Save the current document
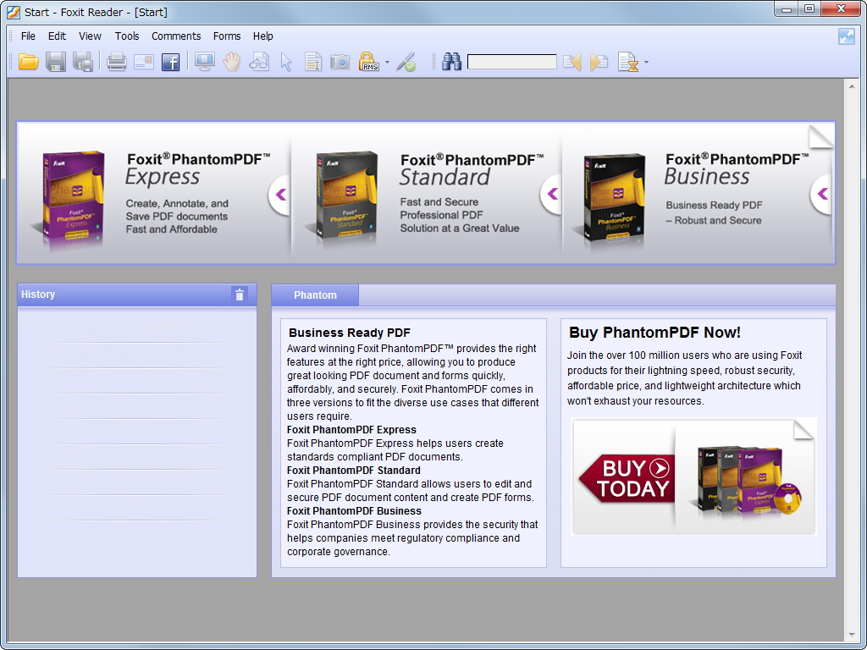 point(56,61)
